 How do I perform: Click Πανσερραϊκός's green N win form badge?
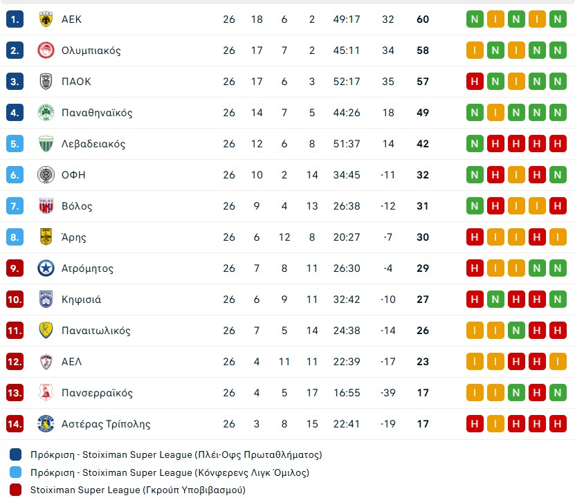coord(516,393)
